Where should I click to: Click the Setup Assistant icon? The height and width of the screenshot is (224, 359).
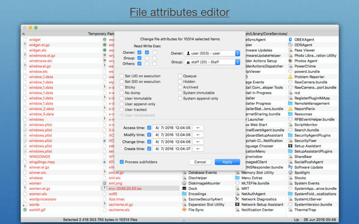point(290,146)
